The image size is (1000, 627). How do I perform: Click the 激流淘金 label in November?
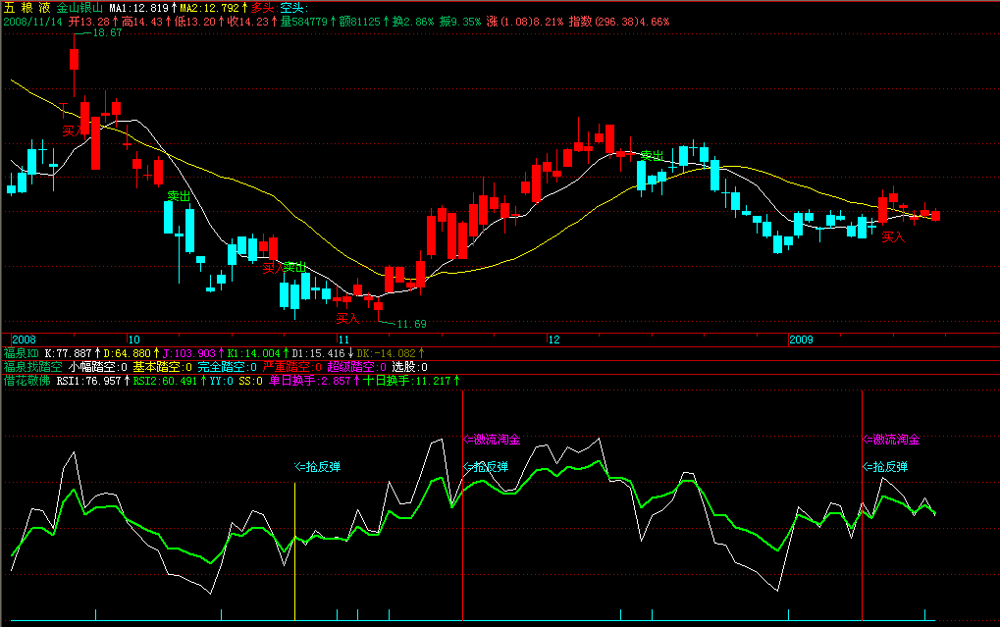[492, 440]
